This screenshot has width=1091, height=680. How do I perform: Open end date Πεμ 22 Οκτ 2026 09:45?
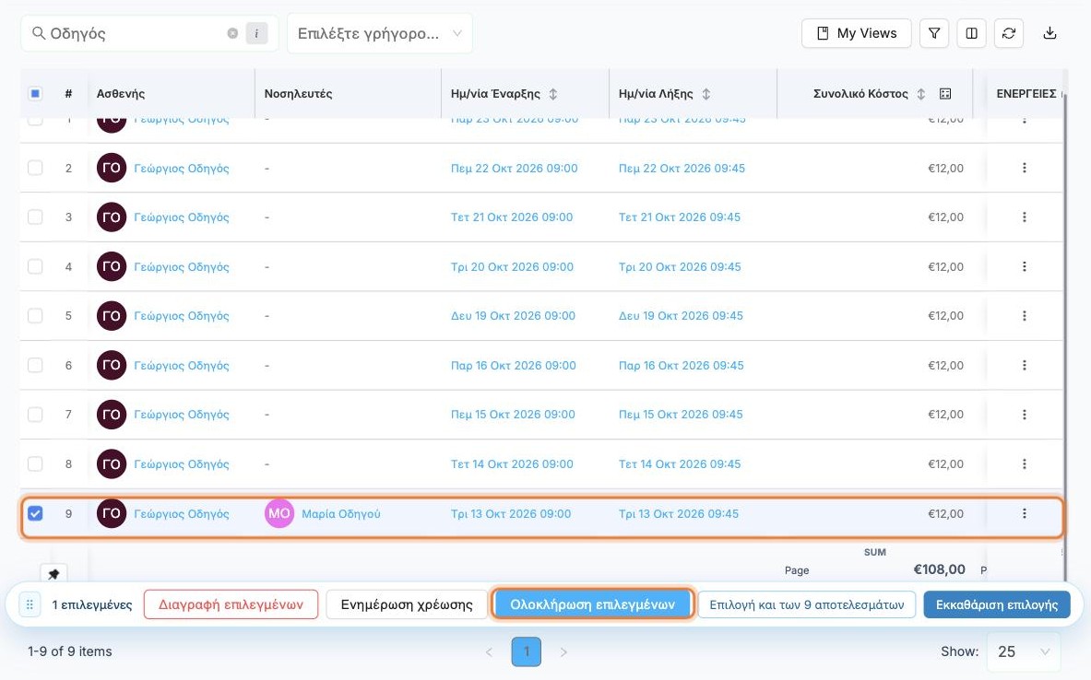point(682,169)
